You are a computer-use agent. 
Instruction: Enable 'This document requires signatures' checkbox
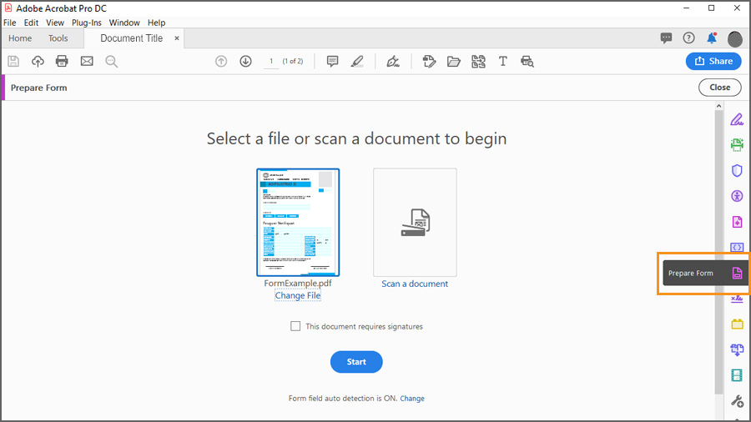pyautogui.click(x=295, y=326)
